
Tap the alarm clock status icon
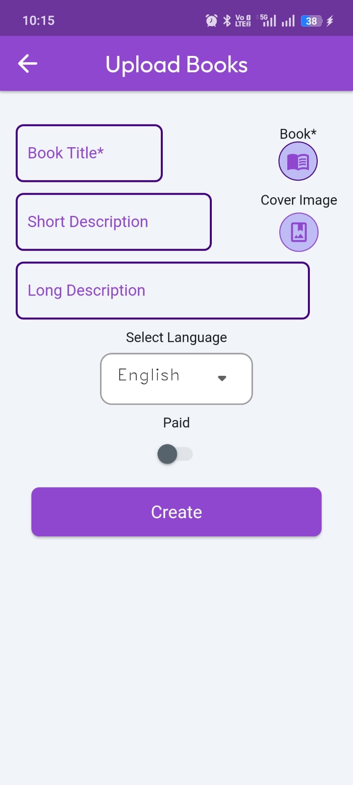point(211,21)
